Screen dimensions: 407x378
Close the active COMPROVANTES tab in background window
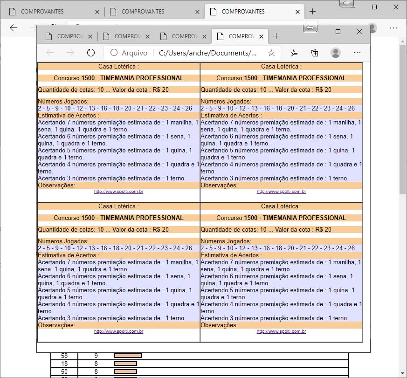coord(297,11)
